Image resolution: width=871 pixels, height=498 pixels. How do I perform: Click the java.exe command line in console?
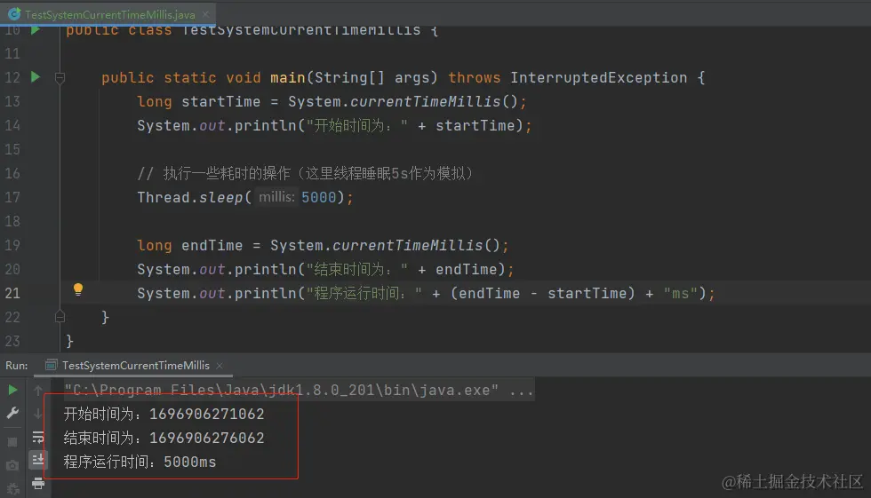pos(299,391)
